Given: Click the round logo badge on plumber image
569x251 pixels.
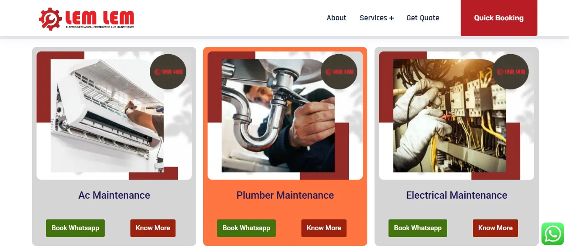Looking at the screenshot, I should (x=339, y=72).
